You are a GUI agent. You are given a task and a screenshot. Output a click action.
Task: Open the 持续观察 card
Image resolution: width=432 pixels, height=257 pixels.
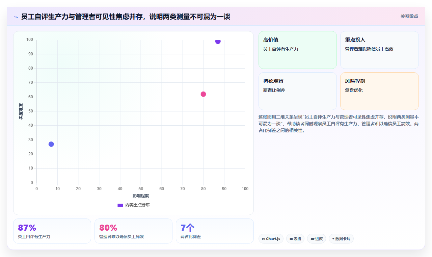click(298, 91)
